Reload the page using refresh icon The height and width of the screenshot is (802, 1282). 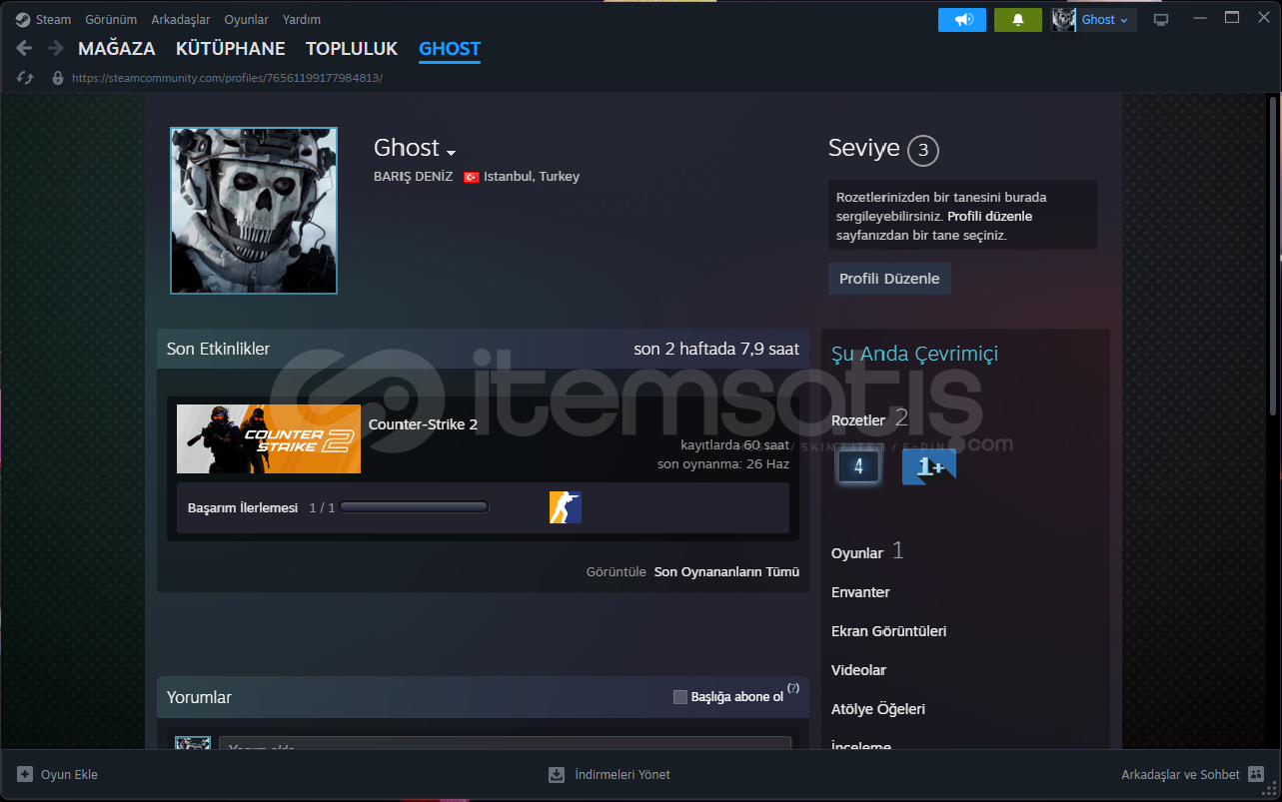(x=26, y=77)
